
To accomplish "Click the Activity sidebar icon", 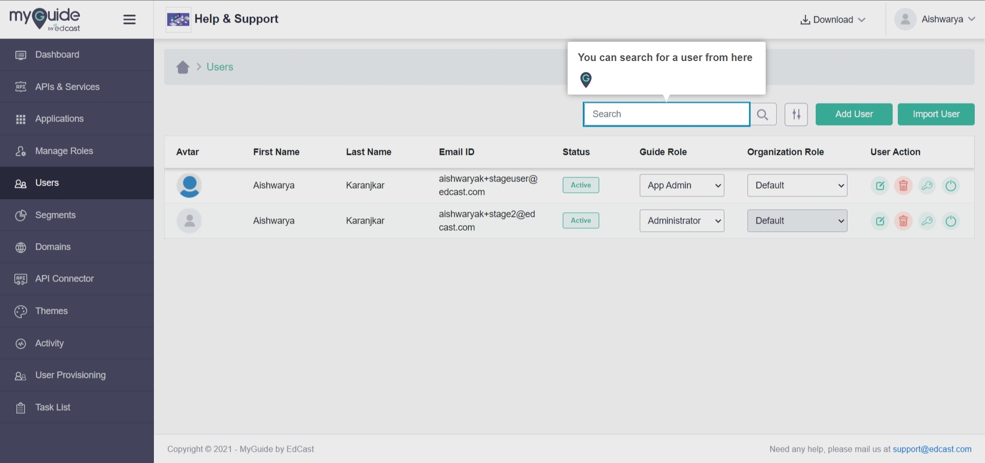I will pos(21,344).
